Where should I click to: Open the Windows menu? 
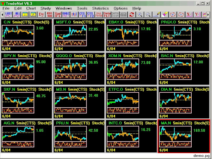click(64, 8)
